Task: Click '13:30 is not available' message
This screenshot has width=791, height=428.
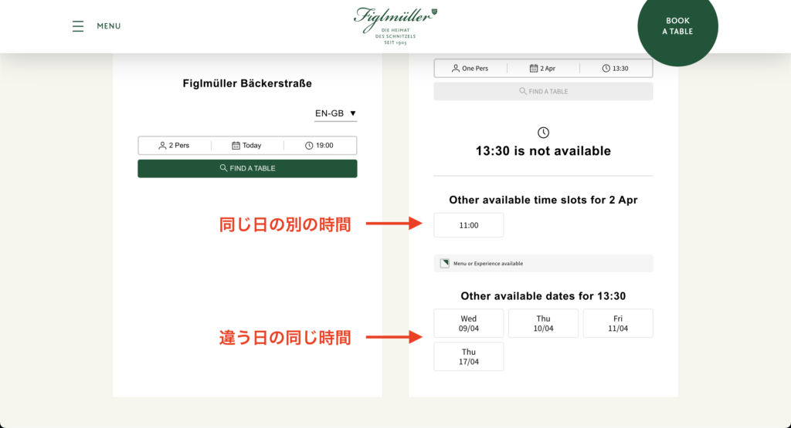Action: 543,151
